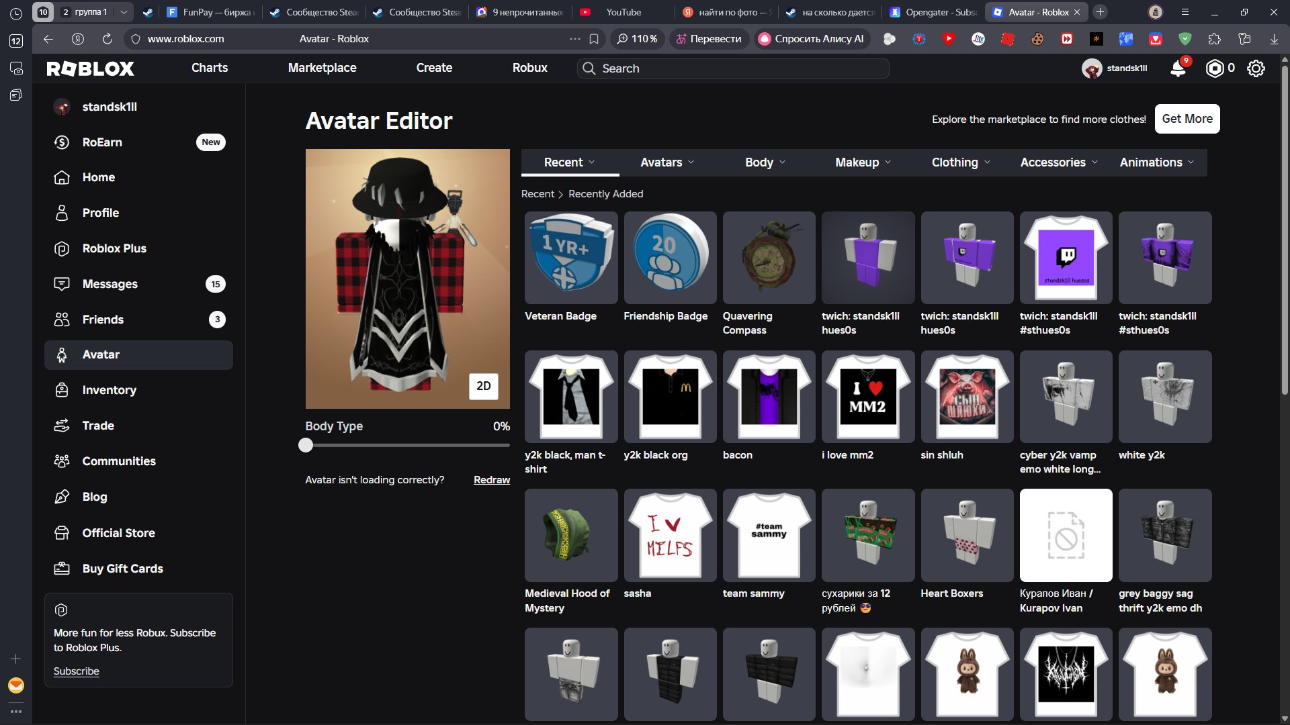Expand the Body category dropdown
Image resolution: width=1290 pixels, height=725 pixels.
click(x=765, y=162)
